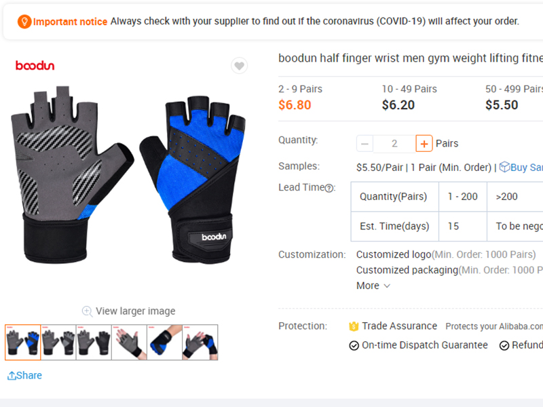This screenshot has height=407, width=543.
Task: Add product to favorites with heart icon
Action: click(x=240, y=65)
